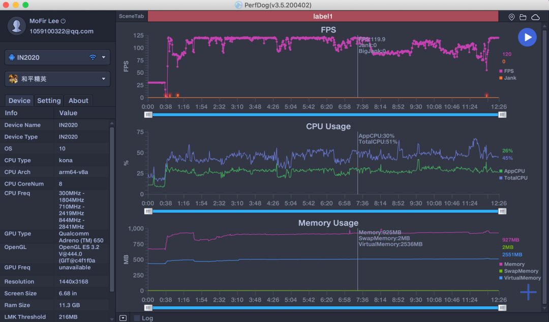
Task: Click the user avatar icon
Action: point(16,26)
